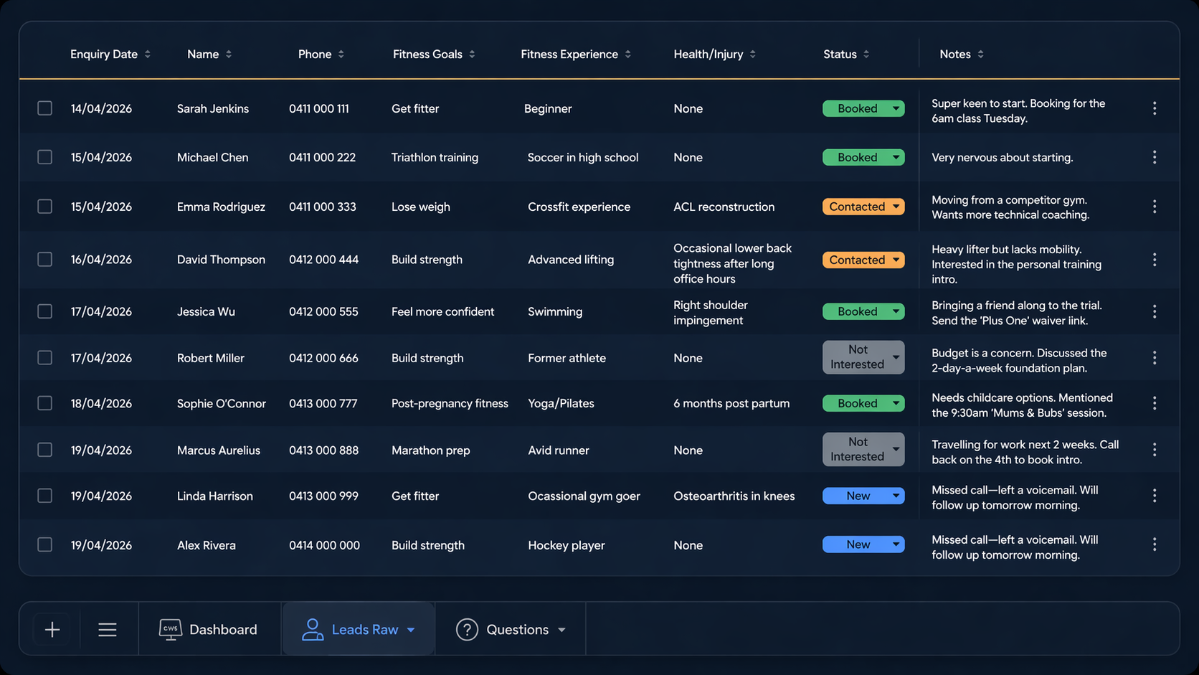Click phone number '0412 000 444'

[x=323, y=260]
